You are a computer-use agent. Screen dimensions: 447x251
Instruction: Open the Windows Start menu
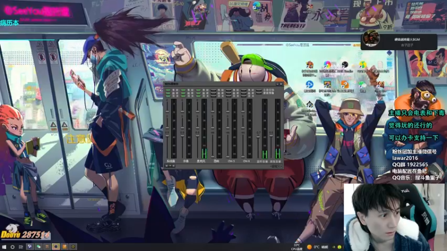tap(4, 247)
